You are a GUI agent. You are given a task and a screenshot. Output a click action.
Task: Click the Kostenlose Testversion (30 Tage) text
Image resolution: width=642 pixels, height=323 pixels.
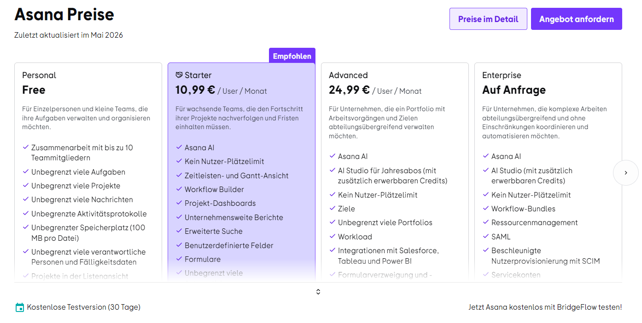84,307
